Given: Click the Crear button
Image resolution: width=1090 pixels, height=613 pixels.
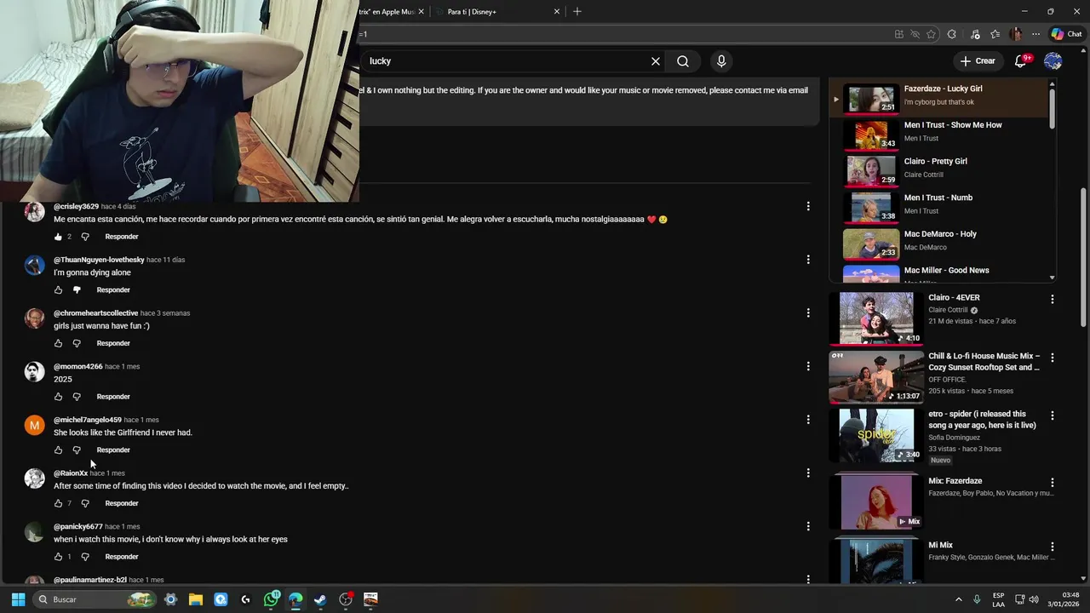Looking at the screenshot, I should (x=978, y=61).
